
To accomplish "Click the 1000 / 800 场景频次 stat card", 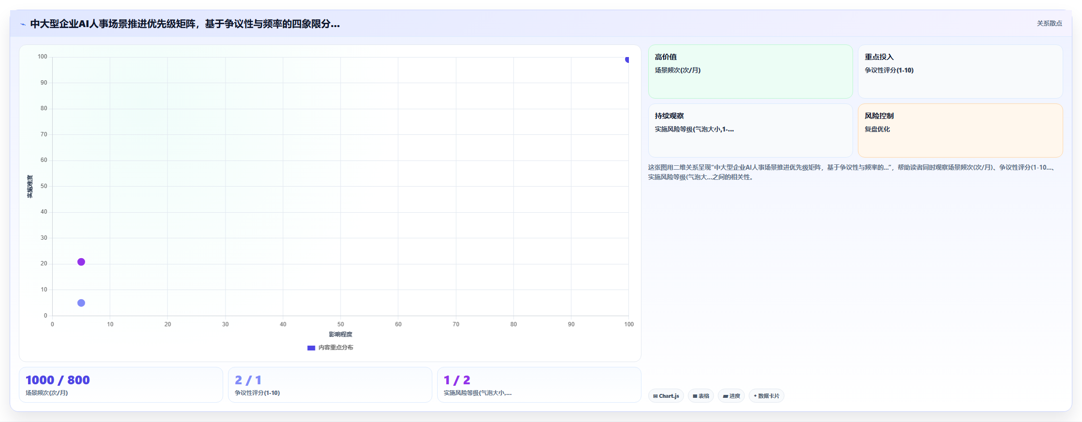I will 121,385.
